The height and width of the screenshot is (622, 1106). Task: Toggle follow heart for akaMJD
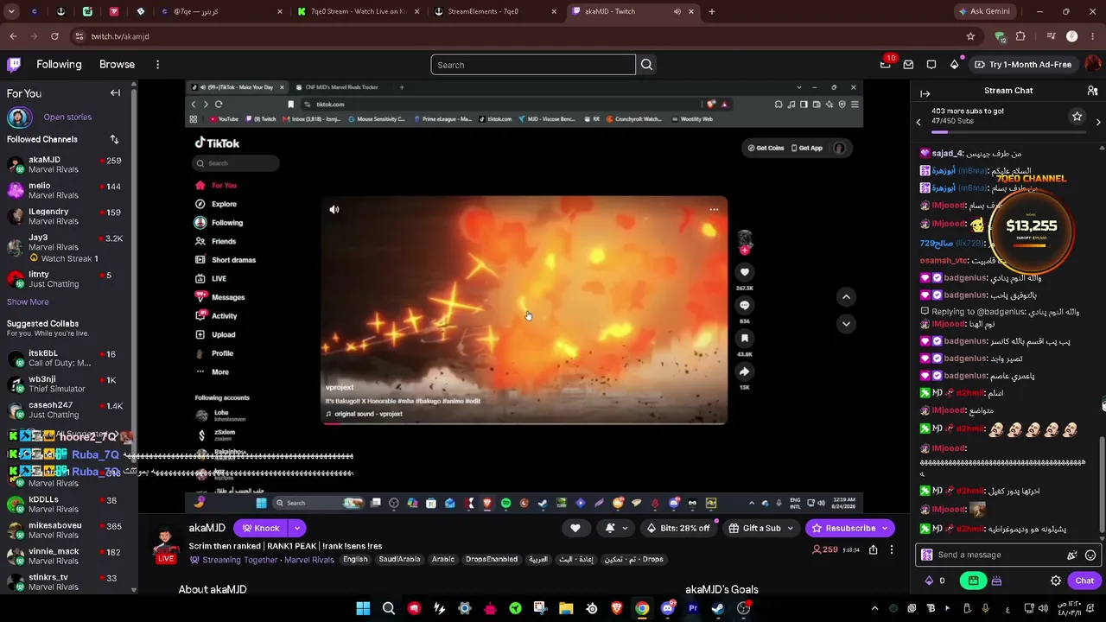pyautogui.click(x=575, y=528)
